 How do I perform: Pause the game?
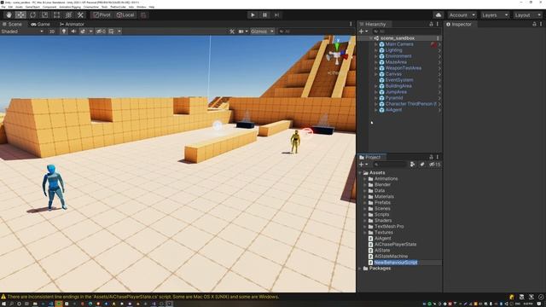click(x=264, y=15)
